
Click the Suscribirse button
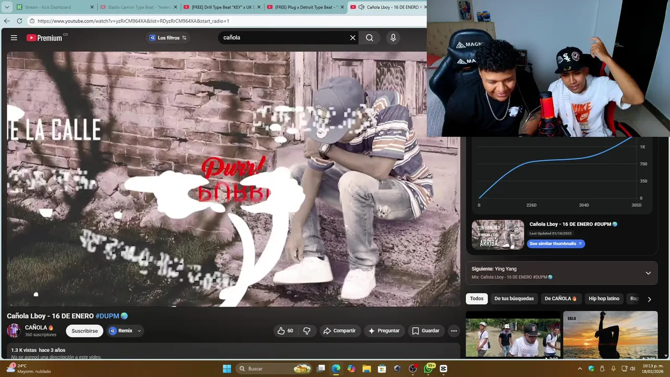click(x=85, y=331)
